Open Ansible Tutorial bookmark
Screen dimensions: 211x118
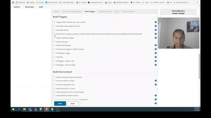point(181,2)
